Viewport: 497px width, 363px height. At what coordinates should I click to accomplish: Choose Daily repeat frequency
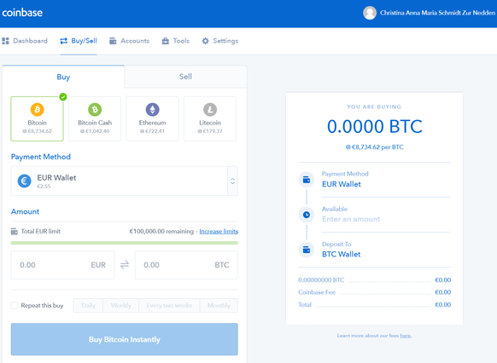[88, 305]
